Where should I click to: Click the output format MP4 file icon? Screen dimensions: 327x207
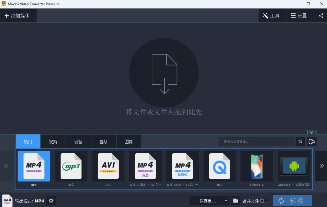[x=7, y=201]
